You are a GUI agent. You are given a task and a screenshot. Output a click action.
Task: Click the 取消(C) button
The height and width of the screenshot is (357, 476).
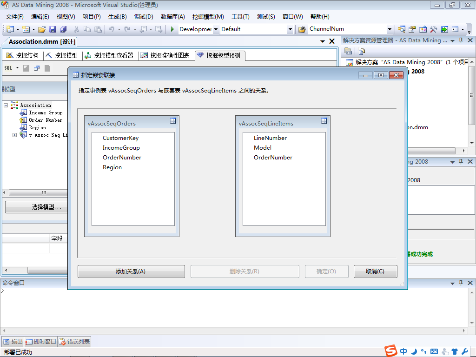tap(375, 271)
